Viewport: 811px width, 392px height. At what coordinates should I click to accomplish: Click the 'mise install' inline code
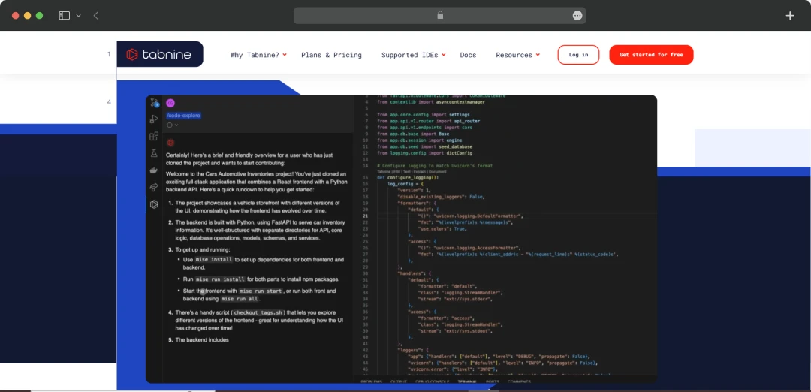215,260
